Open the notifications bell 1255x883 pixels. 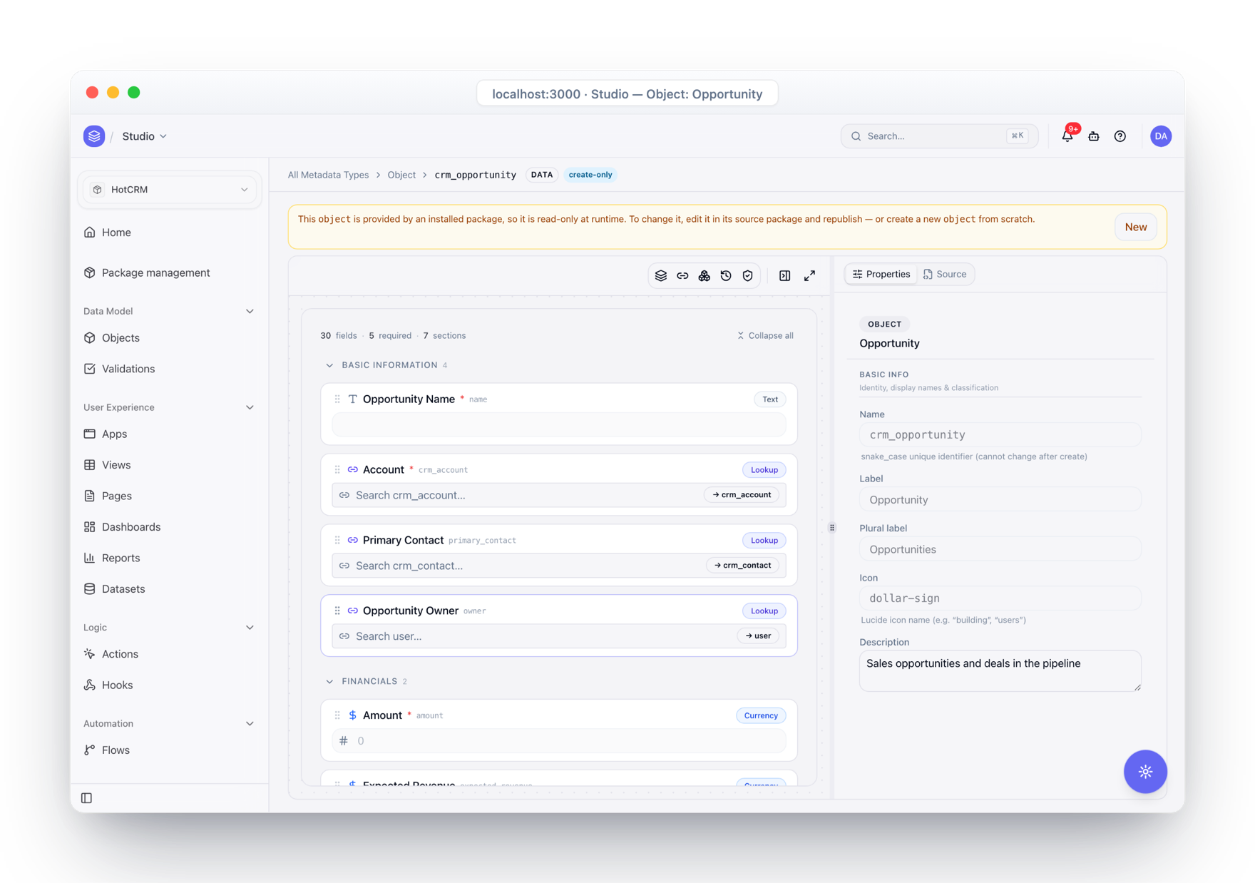pos(1067,136)
